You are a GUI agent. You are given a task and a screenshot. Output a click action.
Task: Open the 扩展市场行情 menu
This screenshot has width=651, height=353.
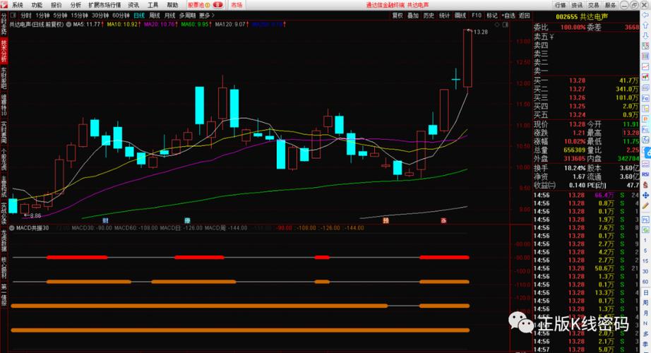click(105, 4)
